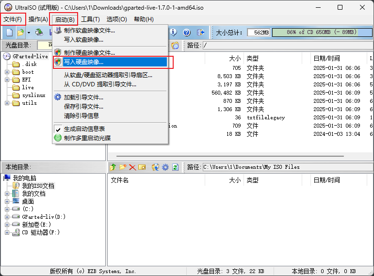The image size is (374, 276).
Task: Click the New file toolbar icon
Action: point(9,32)
